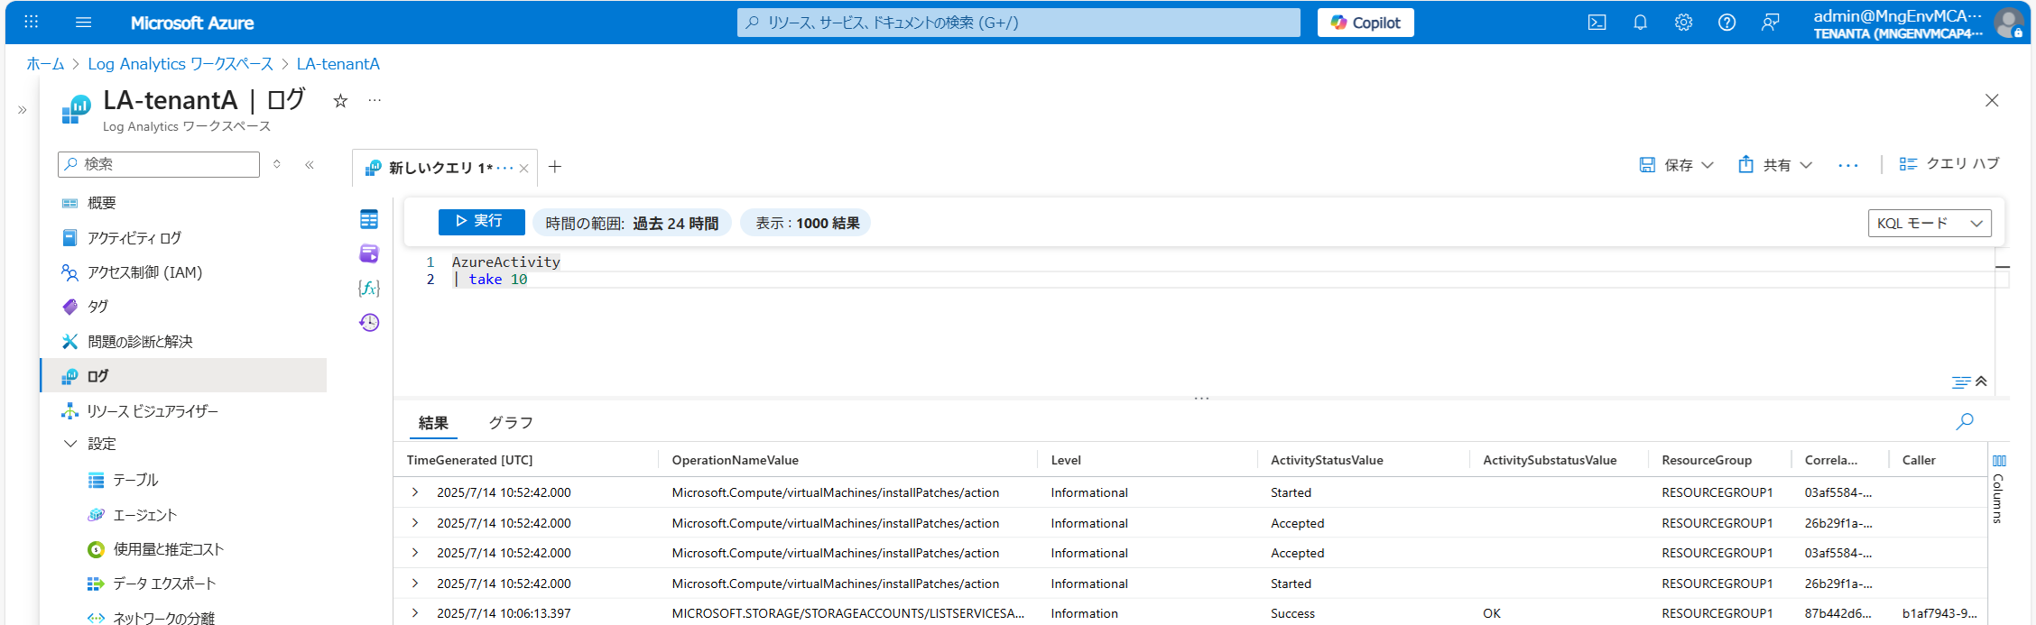Change the 表示 1000 結果 limit
The image size is (2036, 625).
(x=806, y=223)
